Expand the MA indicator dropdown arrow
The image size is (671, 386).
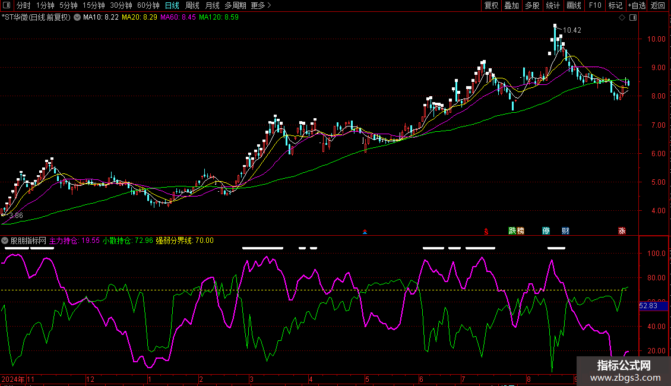tap(77, 18)
